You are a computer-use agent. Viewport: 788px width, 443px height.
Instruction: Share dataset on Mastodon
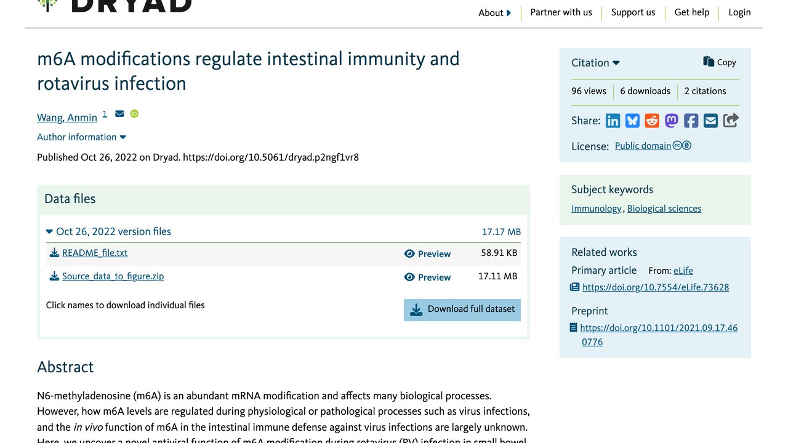click(x=672, y=121)
